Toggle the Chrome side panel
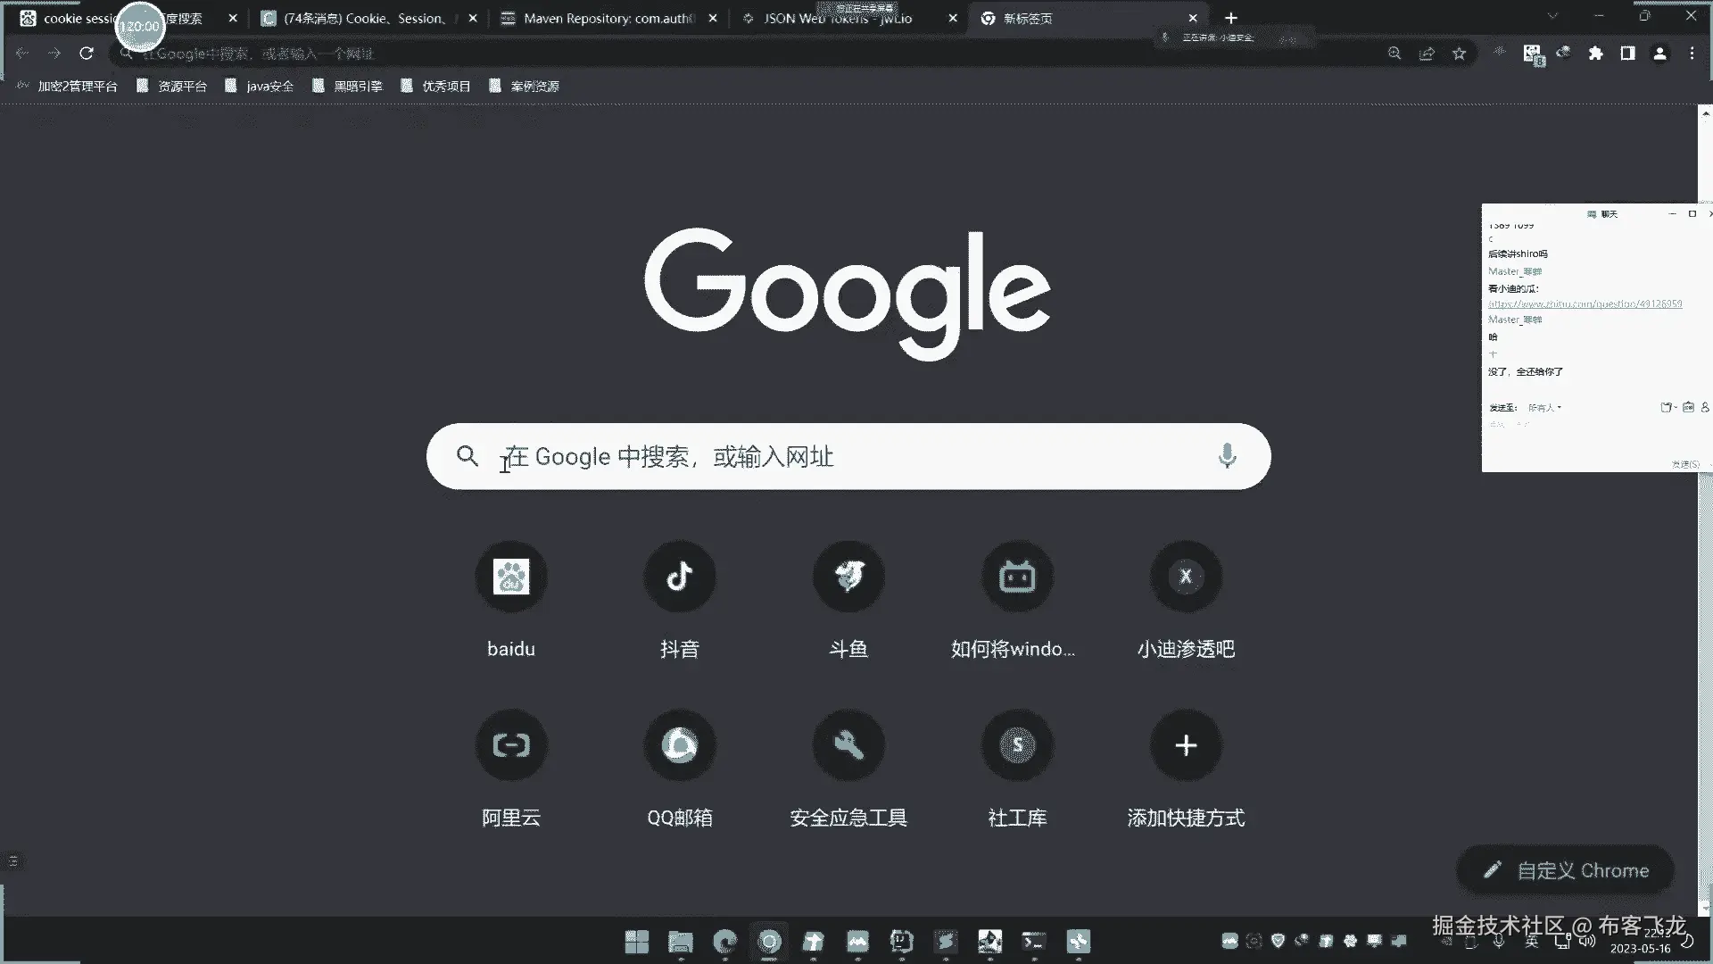 tap(1627, 54)
